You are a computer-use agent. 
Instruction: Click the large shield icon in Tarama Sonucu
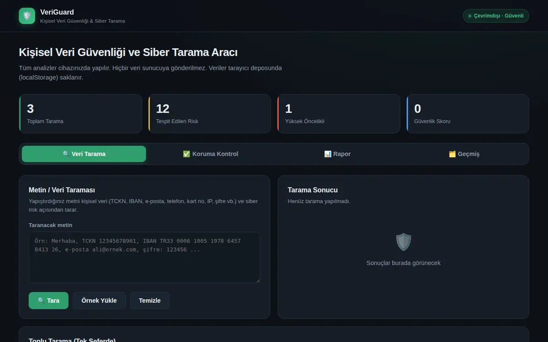tap(404, 242)
